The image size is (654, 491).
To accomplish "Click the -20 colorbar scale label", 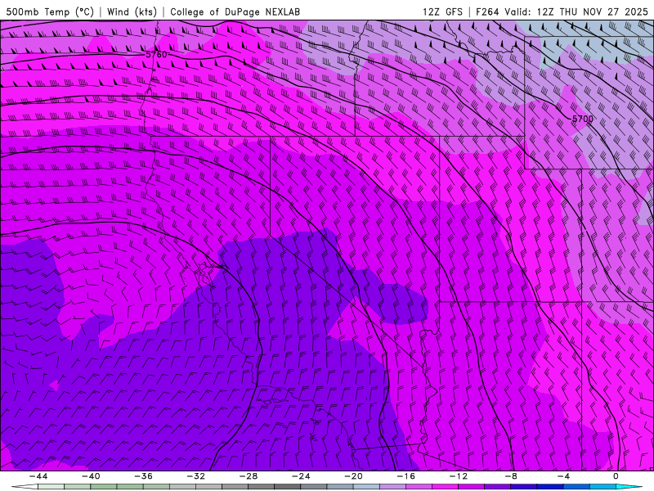I will point(353,476).
